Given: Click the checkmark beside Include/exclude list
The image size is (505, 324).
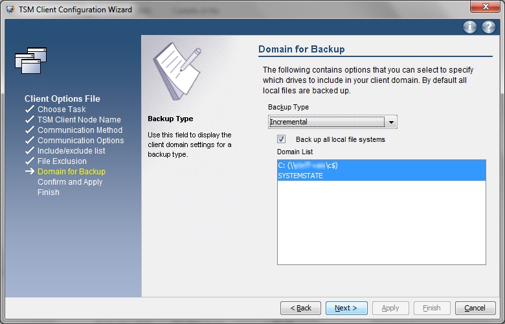Looking at the screenshot, I should point(30,150).
